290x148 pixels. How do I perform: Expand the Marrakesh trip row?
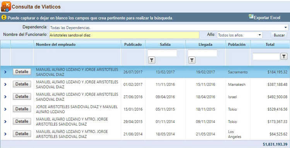(5, 85)
